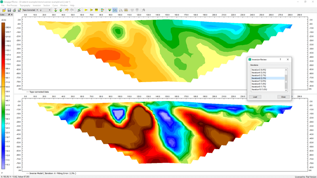Click Close button in Inversion Review dialog
The height and width of the screenshot is (178, 317).
point(283,97)
